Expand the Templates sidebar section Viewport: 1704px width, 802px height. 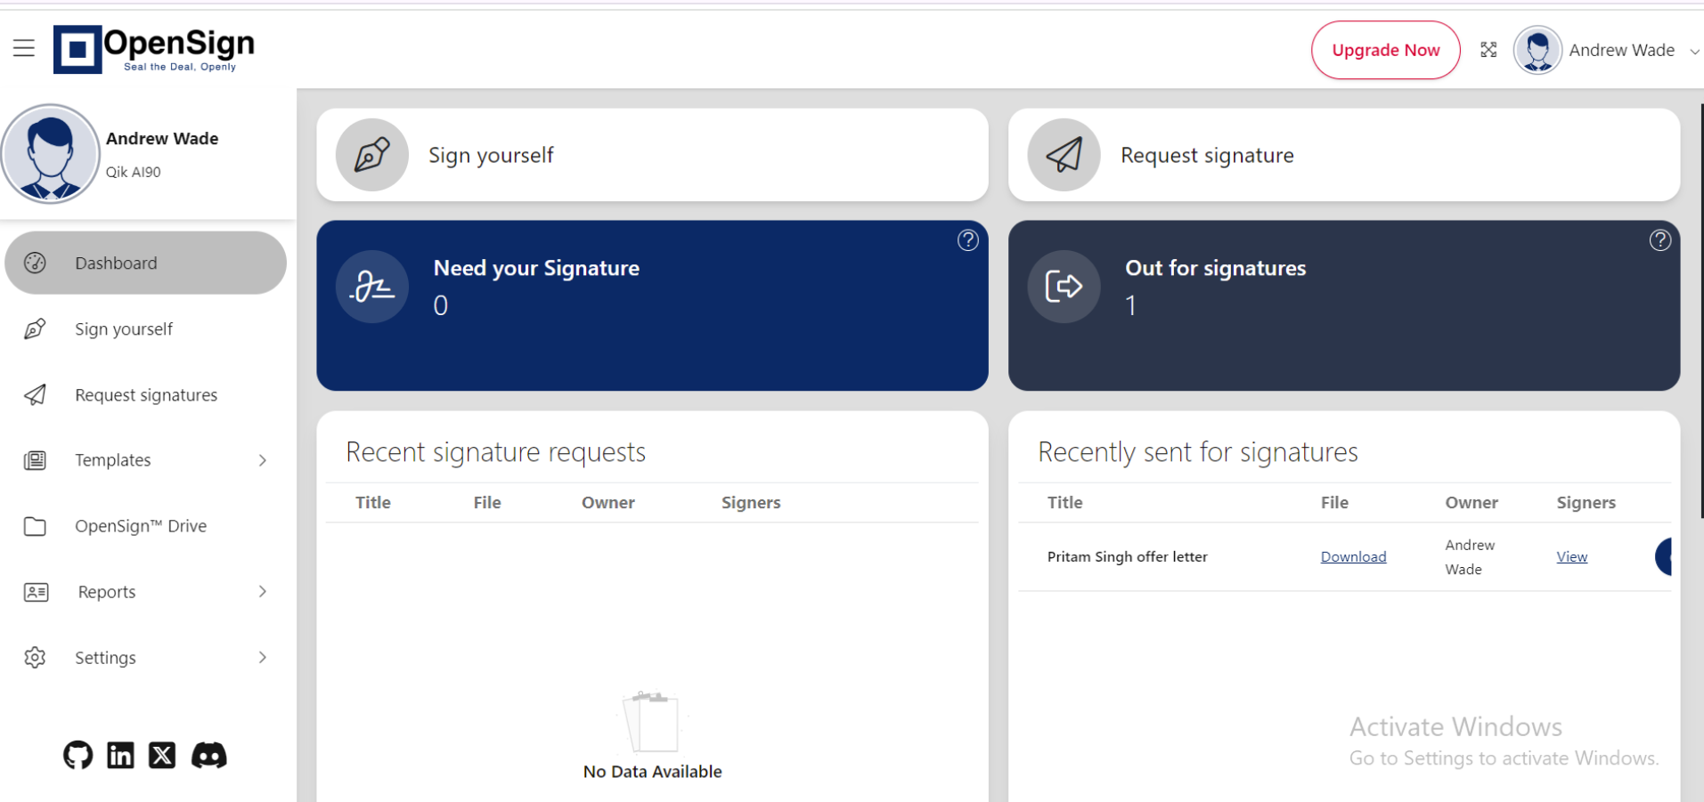pyautogui.click(x=262, y=460)
